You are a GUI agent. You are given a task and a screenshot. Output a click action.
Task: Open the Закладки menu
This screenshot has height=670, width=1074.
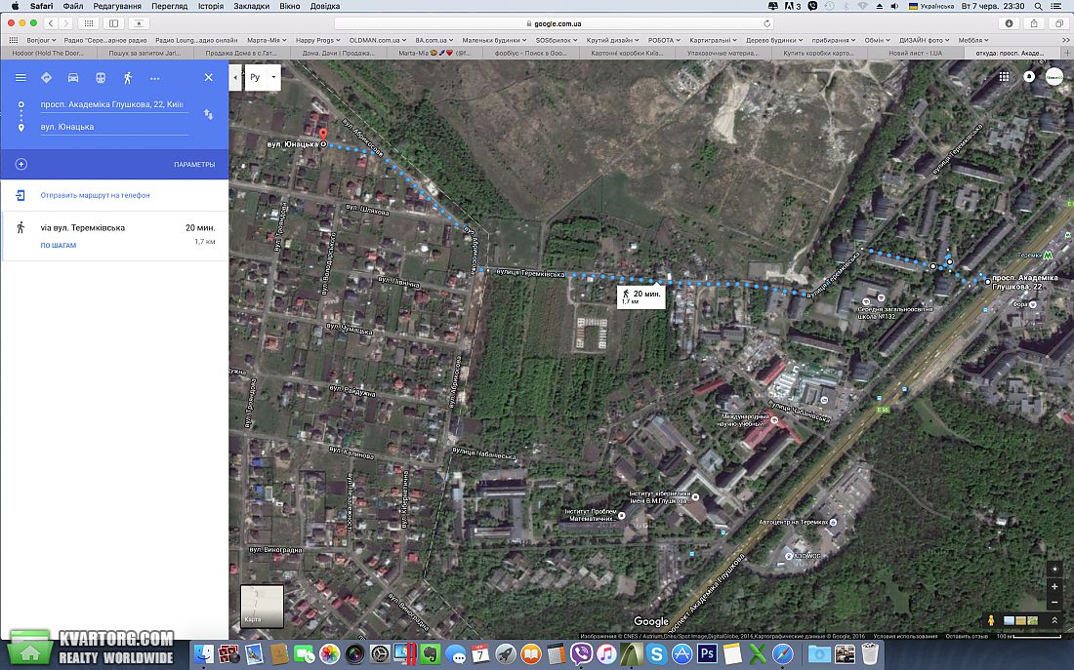pyautogui.click(x=251, y=6)
